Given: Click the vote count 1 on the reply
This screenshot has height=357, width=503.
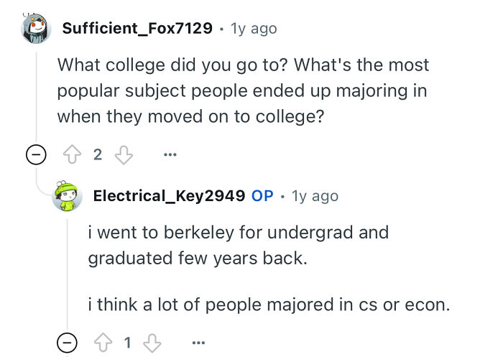Looking at the screenshot, I should coord(128,343).
